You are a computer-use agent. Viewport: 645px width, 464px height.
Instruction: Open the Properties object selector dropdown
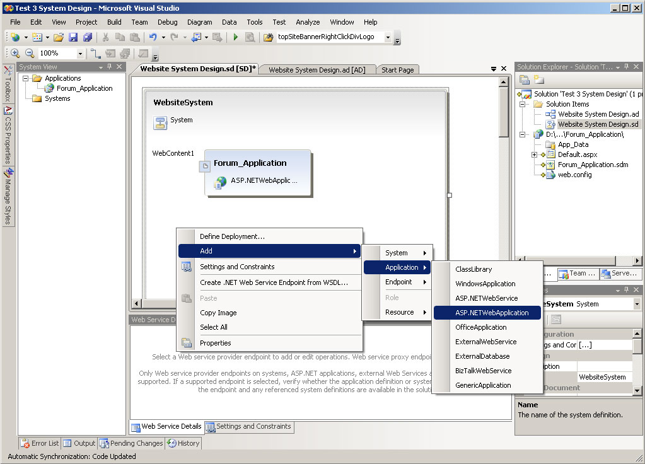point(637,304)
